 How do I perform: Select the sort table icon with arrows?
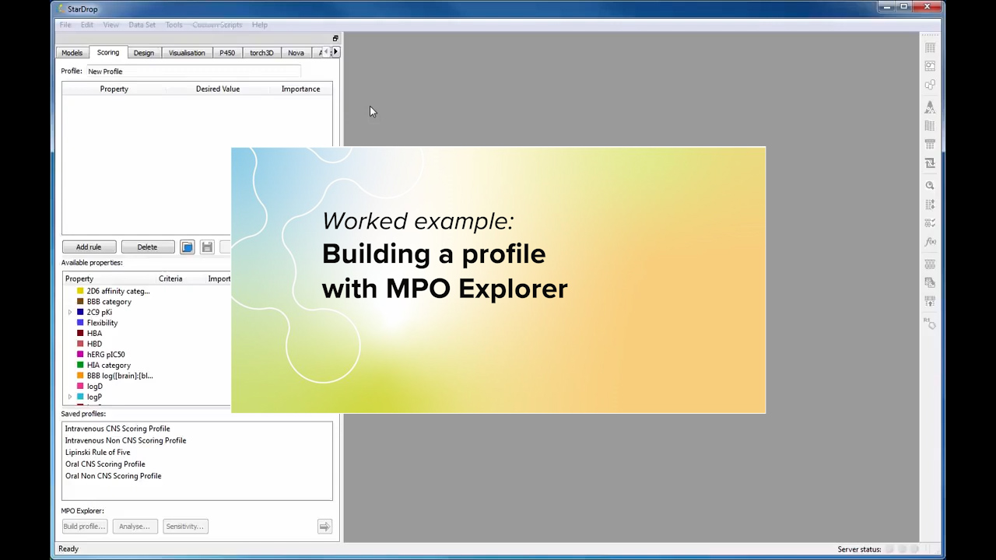930,204
